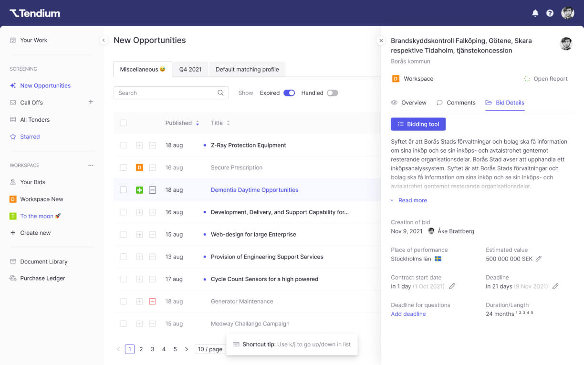
Task: Switch to Default matching profile tab
Action: click(x=247, y=69)
